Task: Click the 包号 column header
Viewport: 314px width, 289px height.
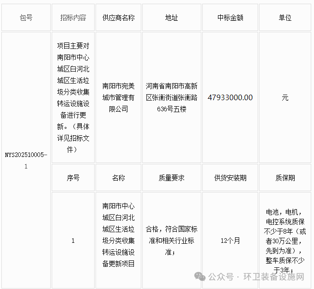Action: click(x=26, y=18)
